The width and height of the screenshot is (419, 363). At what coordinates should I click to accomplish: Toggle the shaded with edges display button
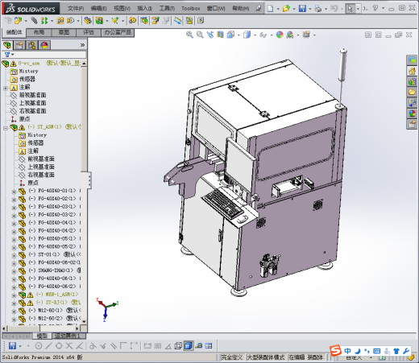click(x=189, y=346)
